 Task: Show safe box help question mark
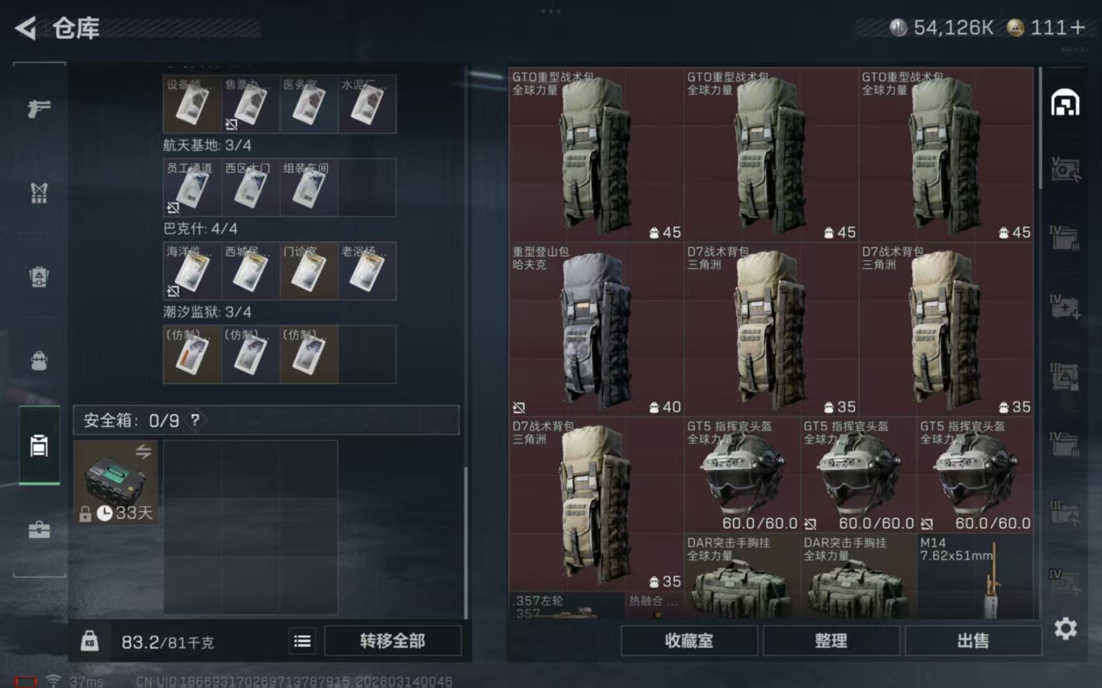pos(195,420)
